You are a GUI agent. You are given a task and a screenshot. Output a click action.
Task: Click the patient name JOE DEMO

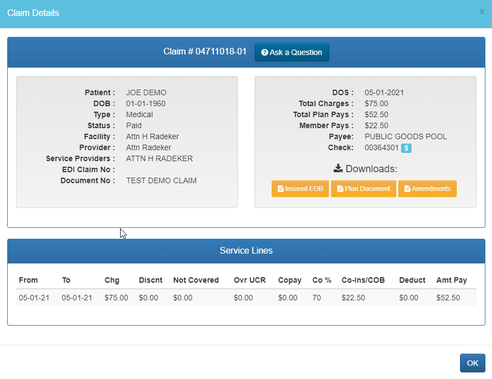[x=146, y=93]
